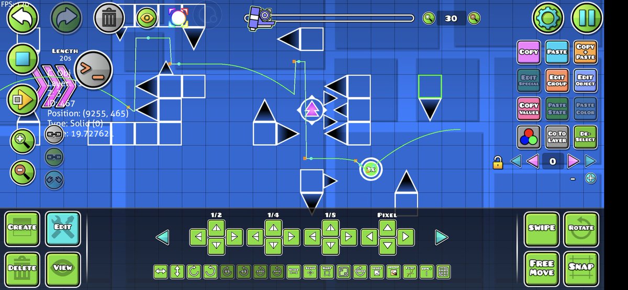Switch to the Edit tab
The image size is (628, 290).
click(x=62, y=229)
